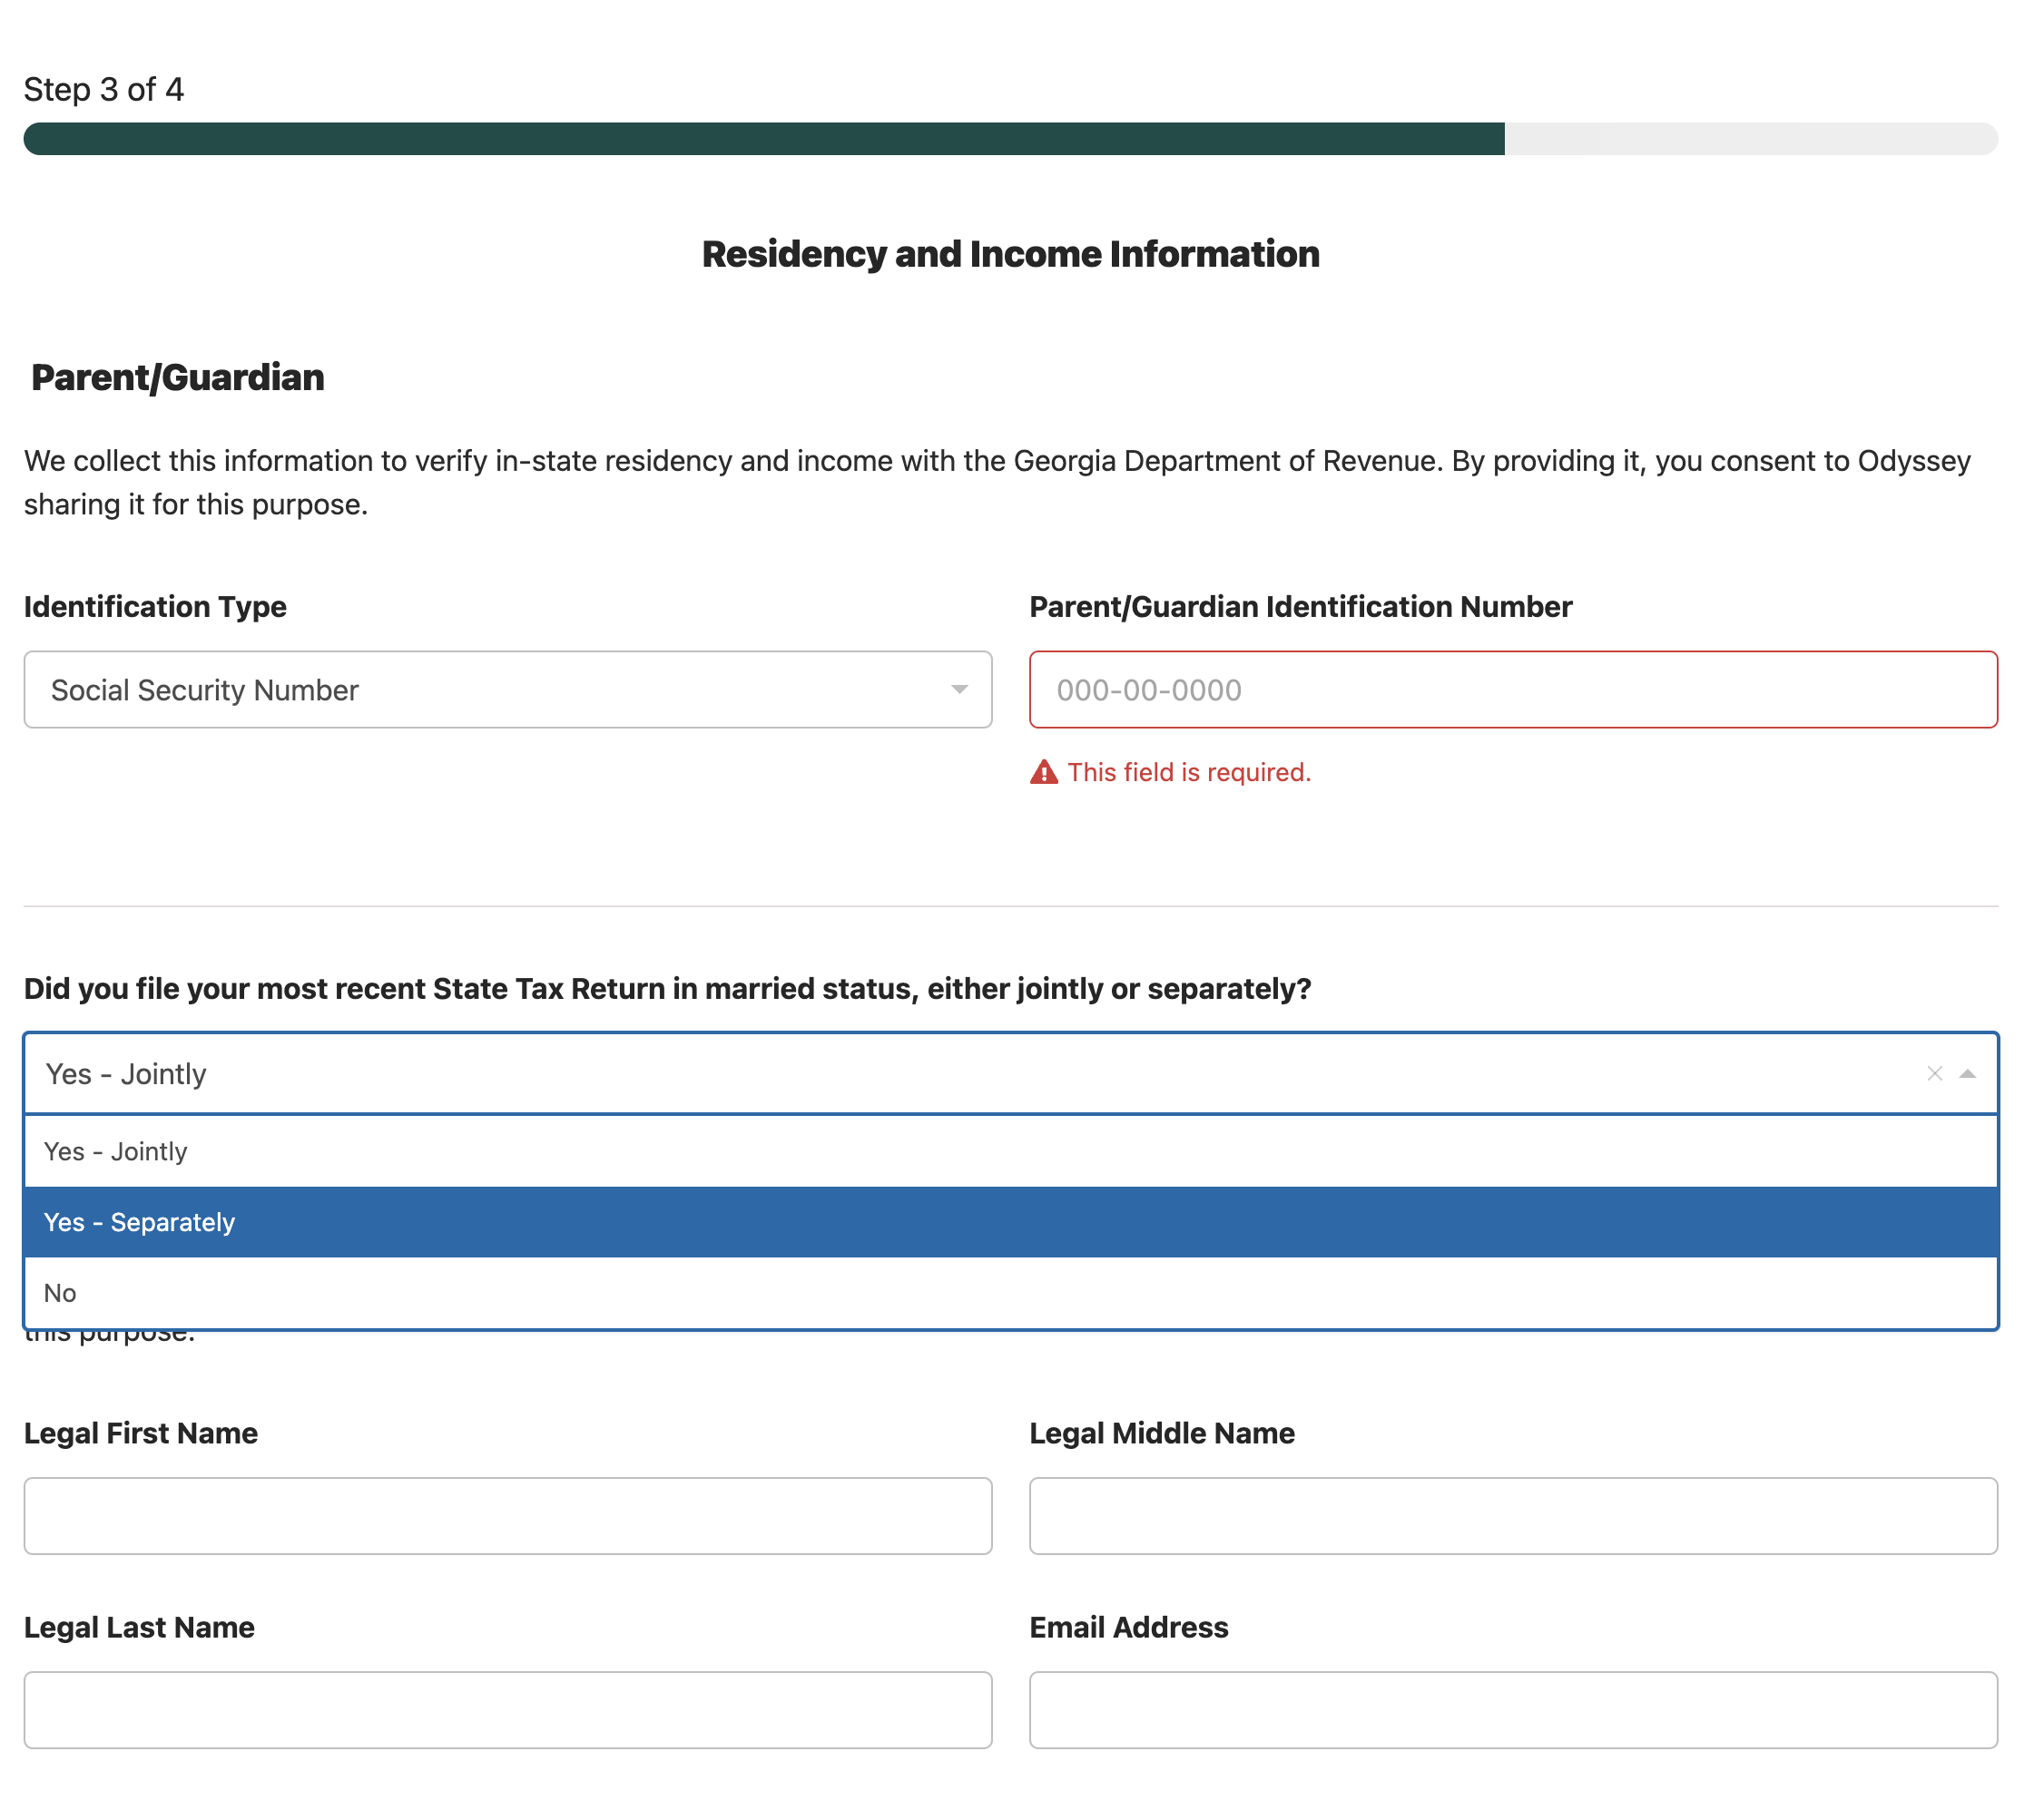Click the red warning triangle icon
Viewport: 2044px width, 1800px height.
pos(1043,773)
